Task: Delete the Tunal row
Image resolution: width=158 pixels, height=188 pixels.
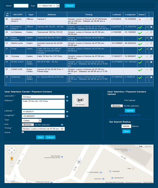Action: pos(151,49)
